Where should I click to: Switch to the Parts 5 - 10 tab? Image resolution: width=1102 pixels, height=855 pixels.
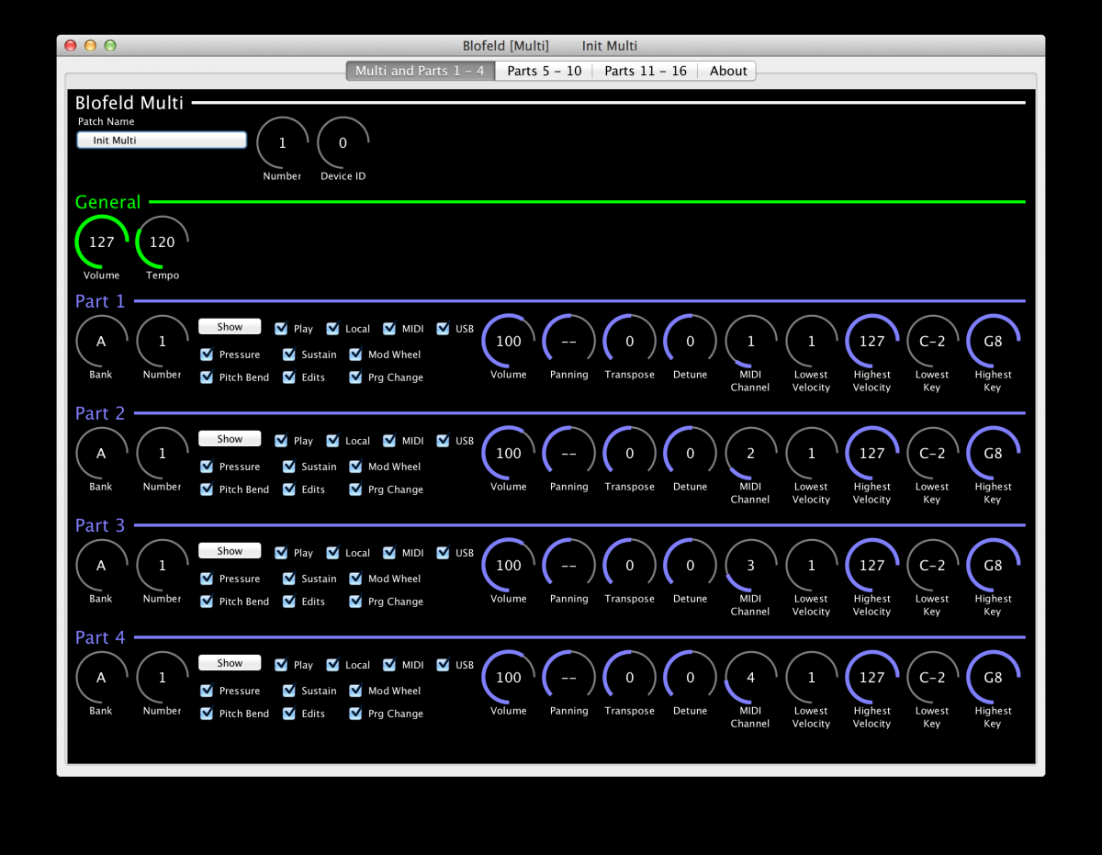[x=544, y=71]
